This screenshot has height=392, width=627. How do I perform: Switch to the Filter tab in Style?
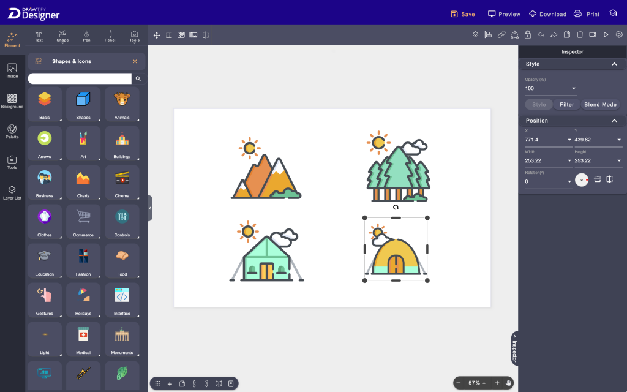(x=566, y=104)
